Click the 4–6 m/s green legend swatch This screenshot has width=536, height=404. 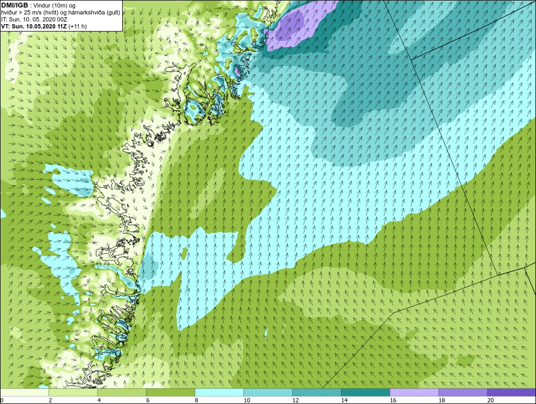coord(122,392)
